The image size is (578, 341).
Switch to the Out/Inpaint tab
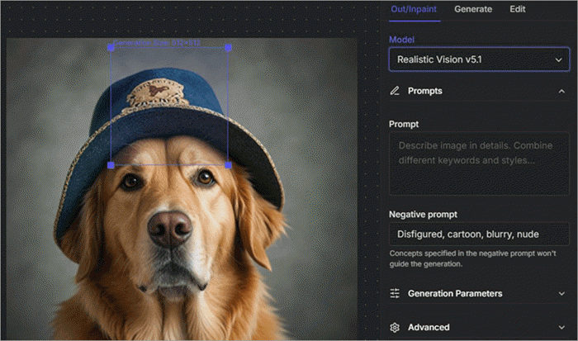click(415, 9)
